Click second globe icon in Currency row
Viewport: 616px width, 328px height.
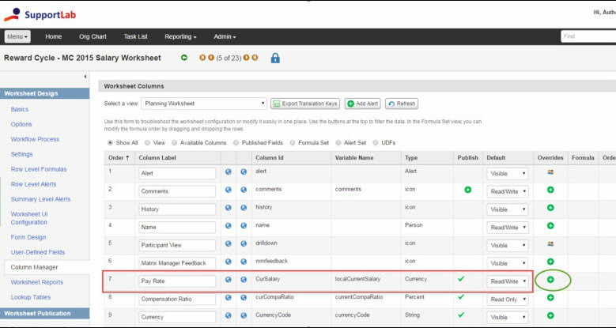pyautogui.click(x=244, y=315)
